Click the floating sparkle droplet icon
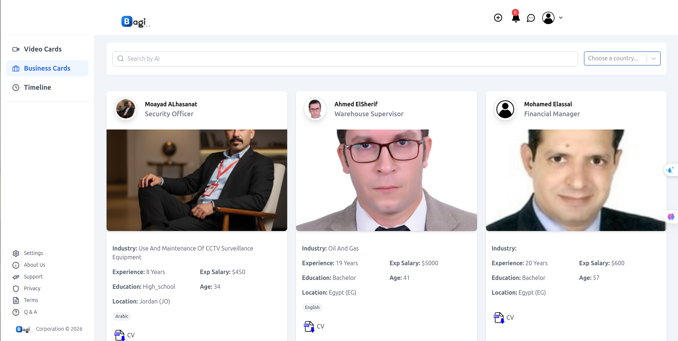678x341 pixels. (x=670, y=170)
